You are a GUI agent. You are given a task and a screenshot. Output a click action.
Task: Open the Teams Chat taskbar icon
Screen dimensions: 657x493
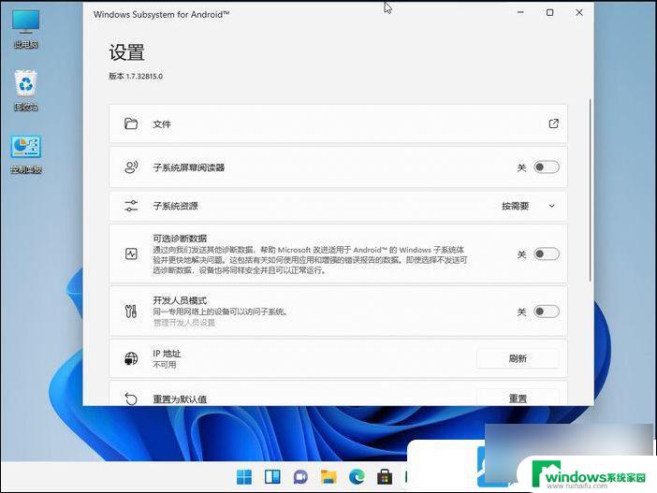click(x=300, y=477)
